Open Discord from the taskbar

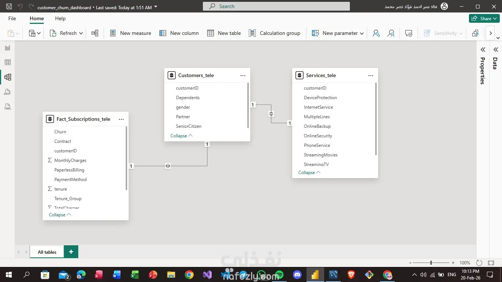tap(297, 275)
